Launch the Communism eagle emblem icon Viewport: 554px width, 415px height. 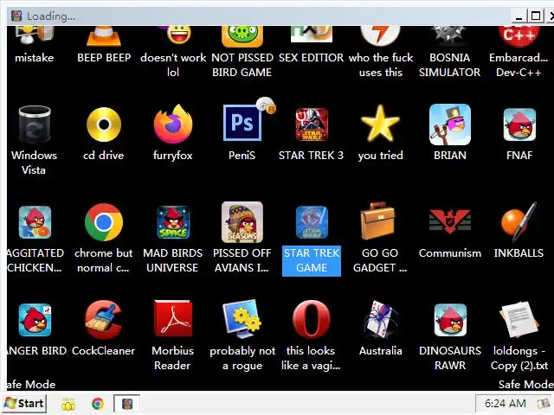[x=450, y=221]
